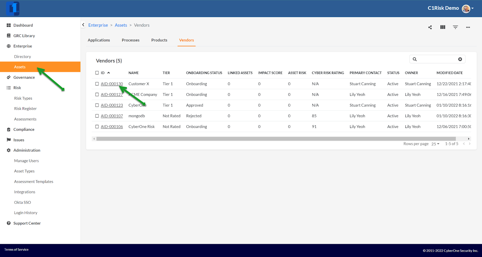Screen dimensions: 482x257
Task: Check the AID-000127 row checkbox
Action: click(97, 95)
